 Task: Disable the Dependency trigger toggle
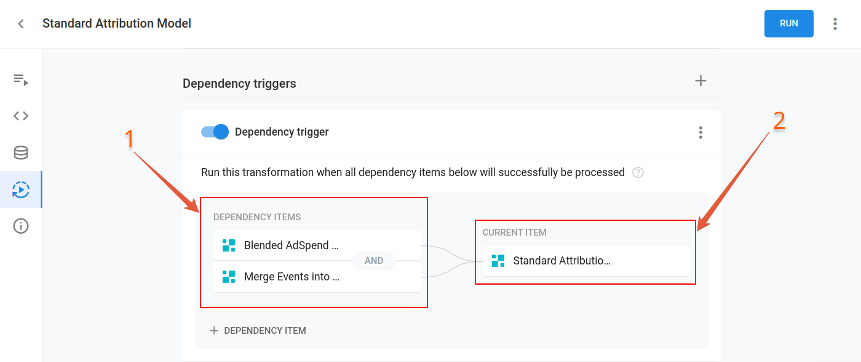coord(215,132)
